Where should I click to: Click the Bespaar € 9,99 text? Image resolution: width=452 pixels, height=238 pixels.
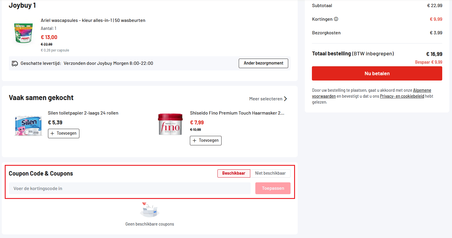(x=429, y=62)
